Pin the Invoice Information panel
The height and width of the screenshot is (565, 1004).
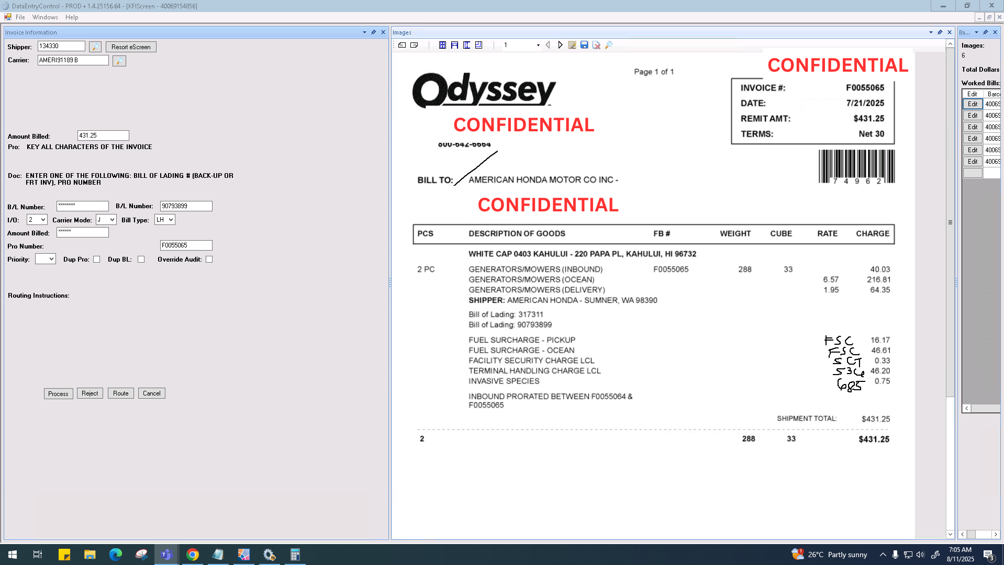click(374, 32)
